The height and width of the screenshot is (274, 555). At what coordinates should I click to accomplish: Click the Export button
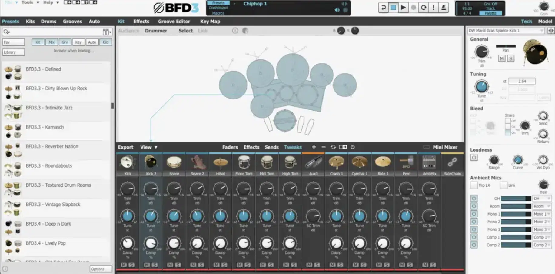(x=125, y=147)
